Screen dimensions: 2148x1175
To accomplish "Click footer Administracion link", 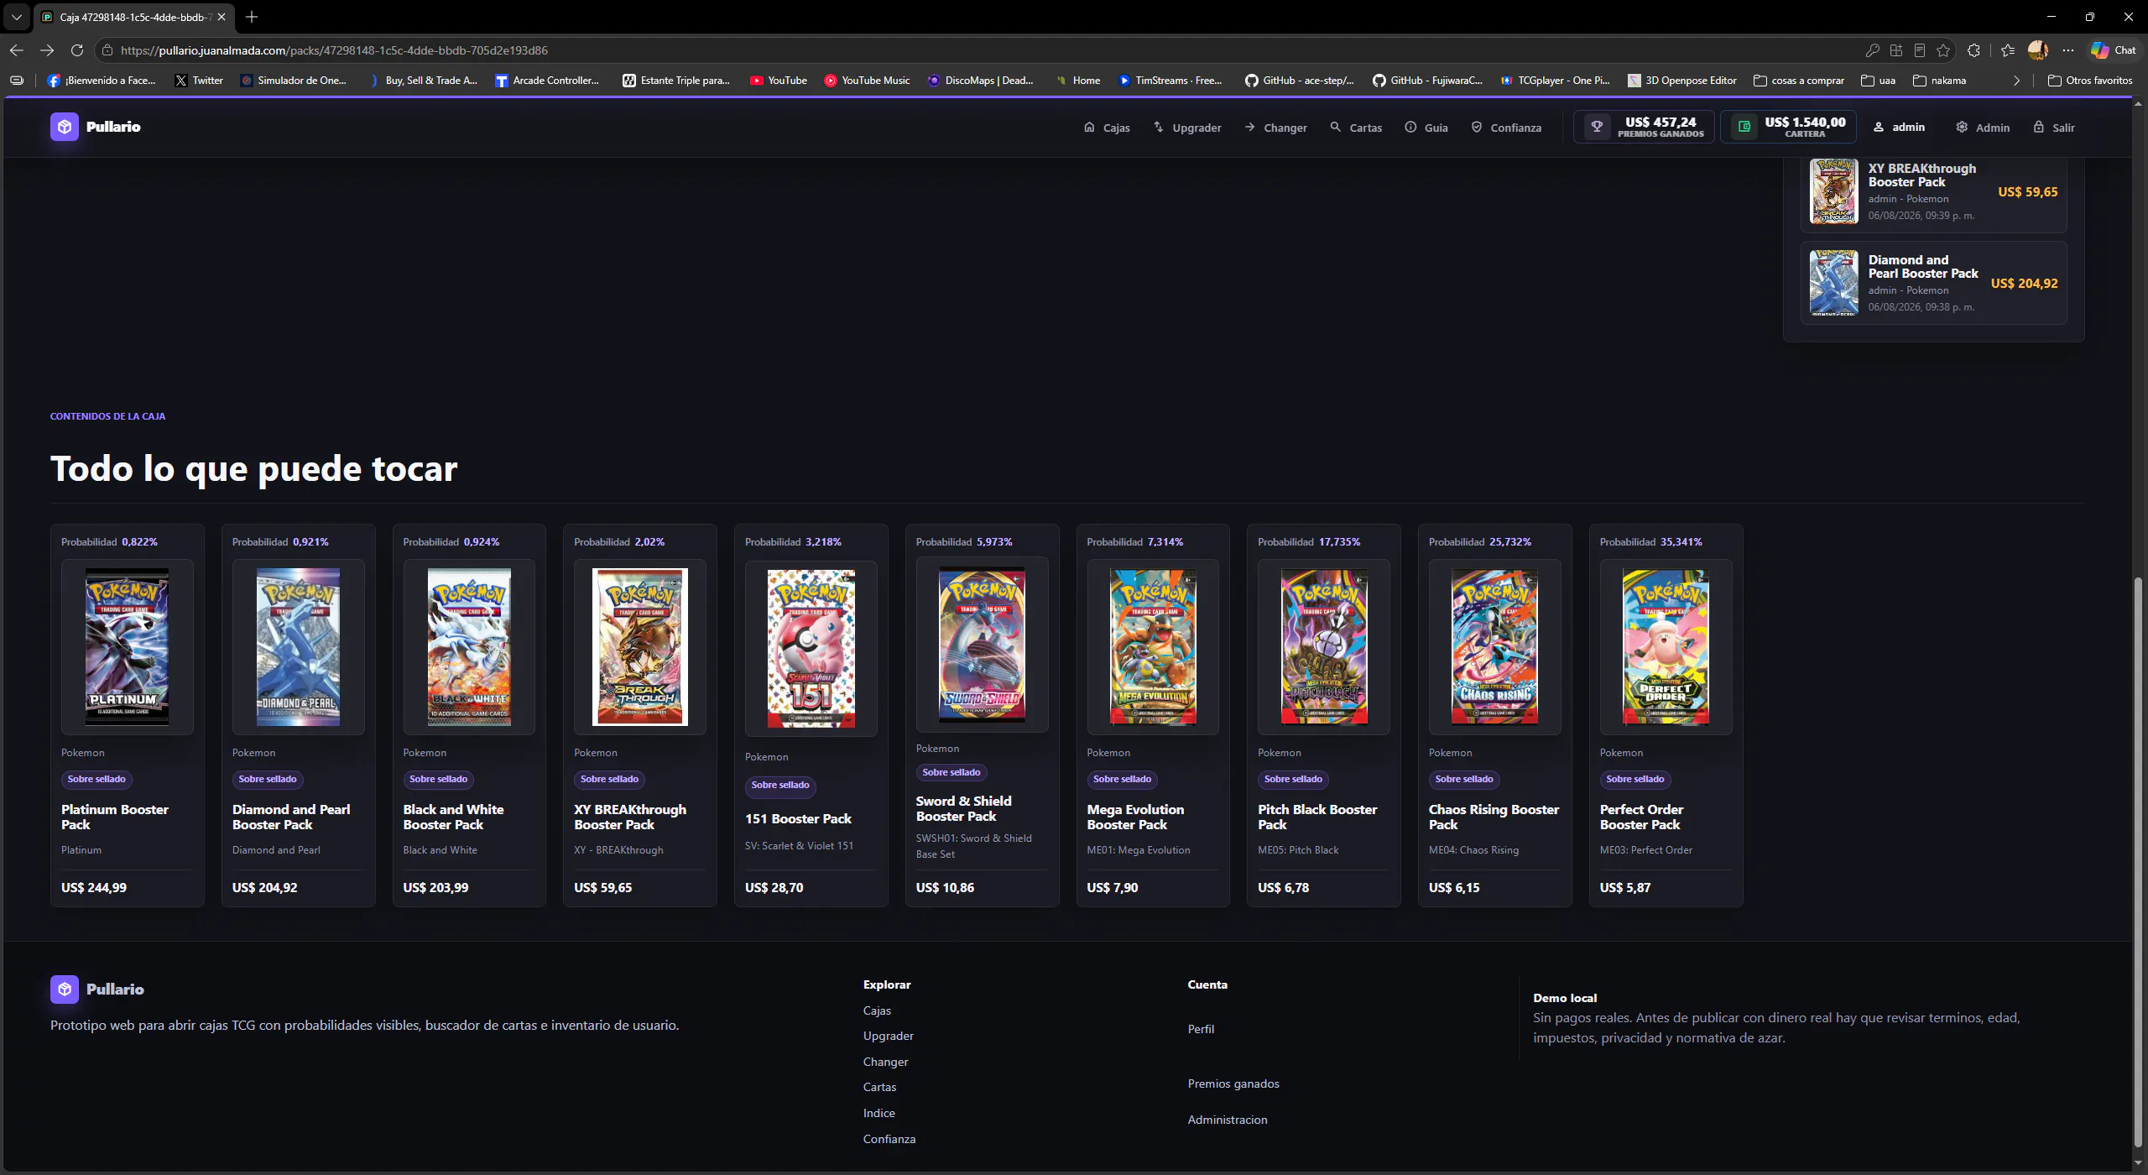I will (x=1228, y=1120).
